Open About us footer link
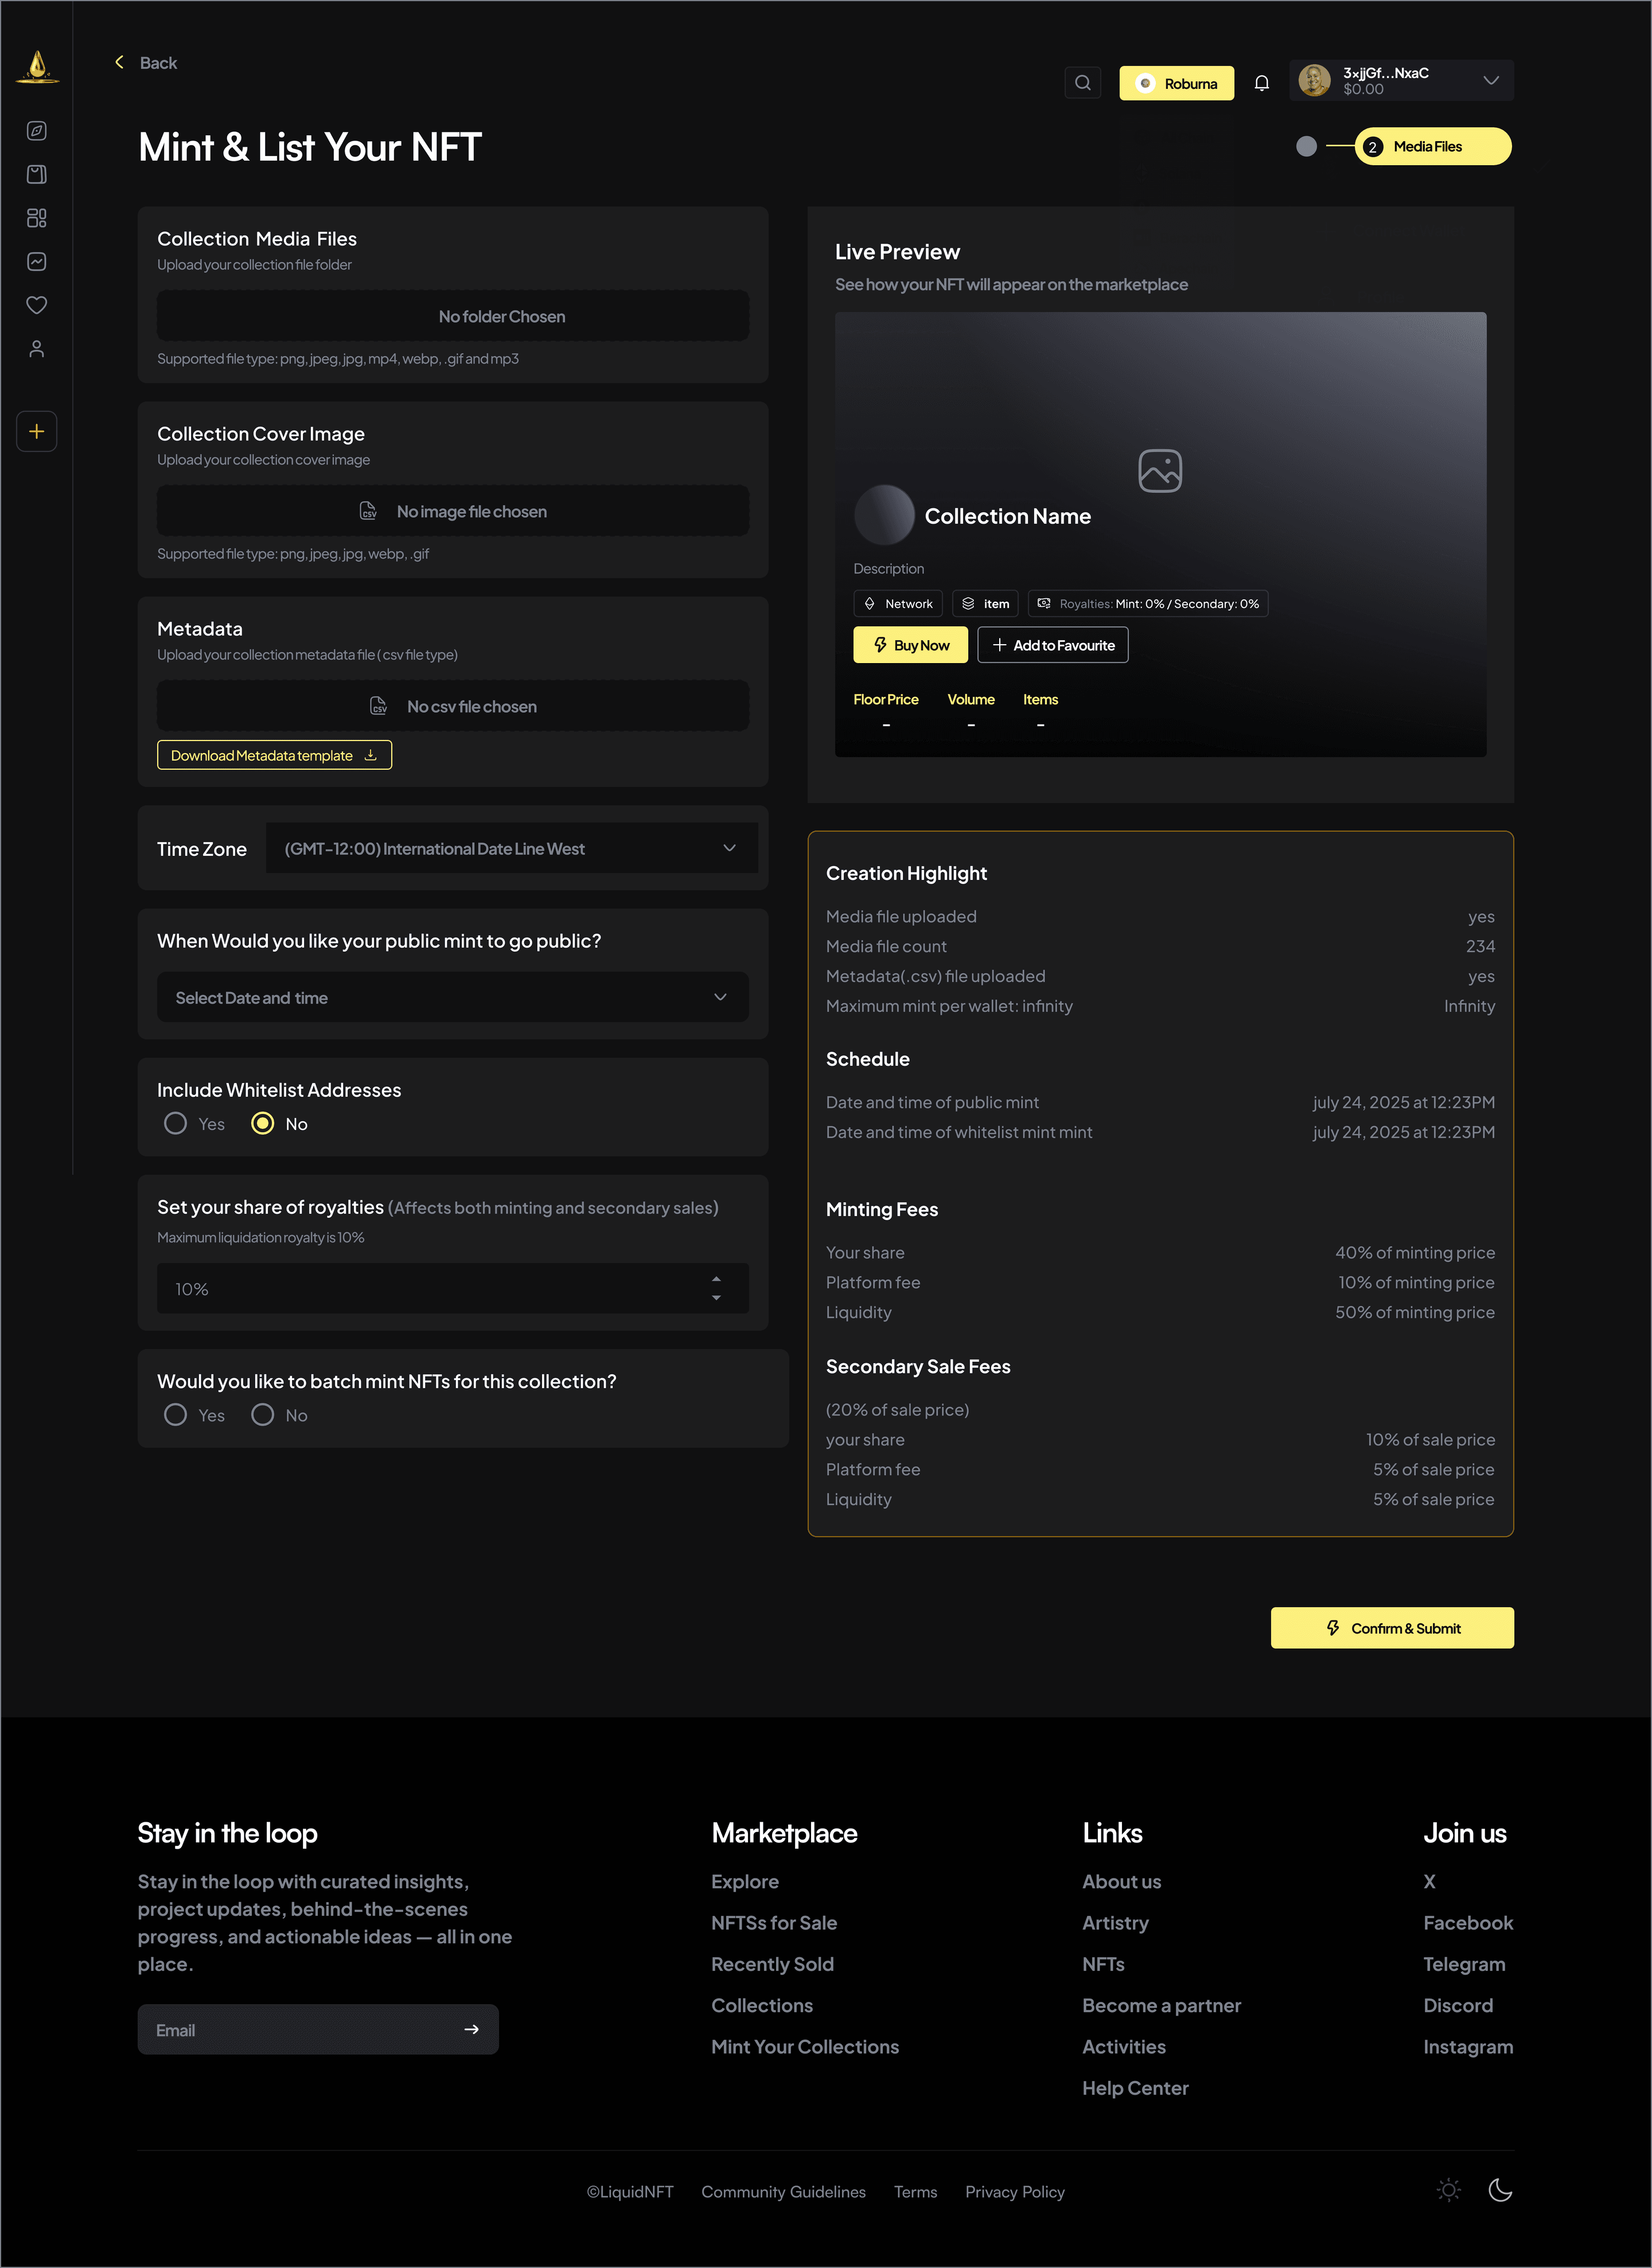Image resolution: width=1652 pixels, height=2268 pixels. click(1122, 1881)
